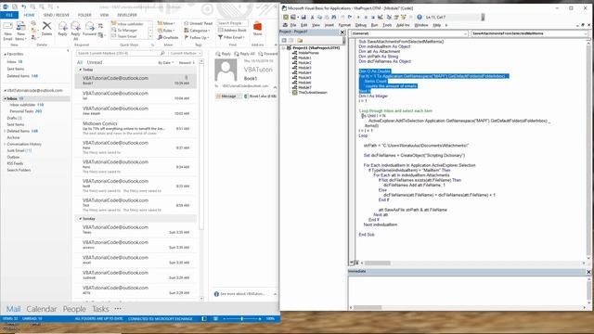Open the Book1.xlsx attachment in reading pane
The width and height of the screenshot is (594, 334).
pyautogui.click(x=260, y=96)
